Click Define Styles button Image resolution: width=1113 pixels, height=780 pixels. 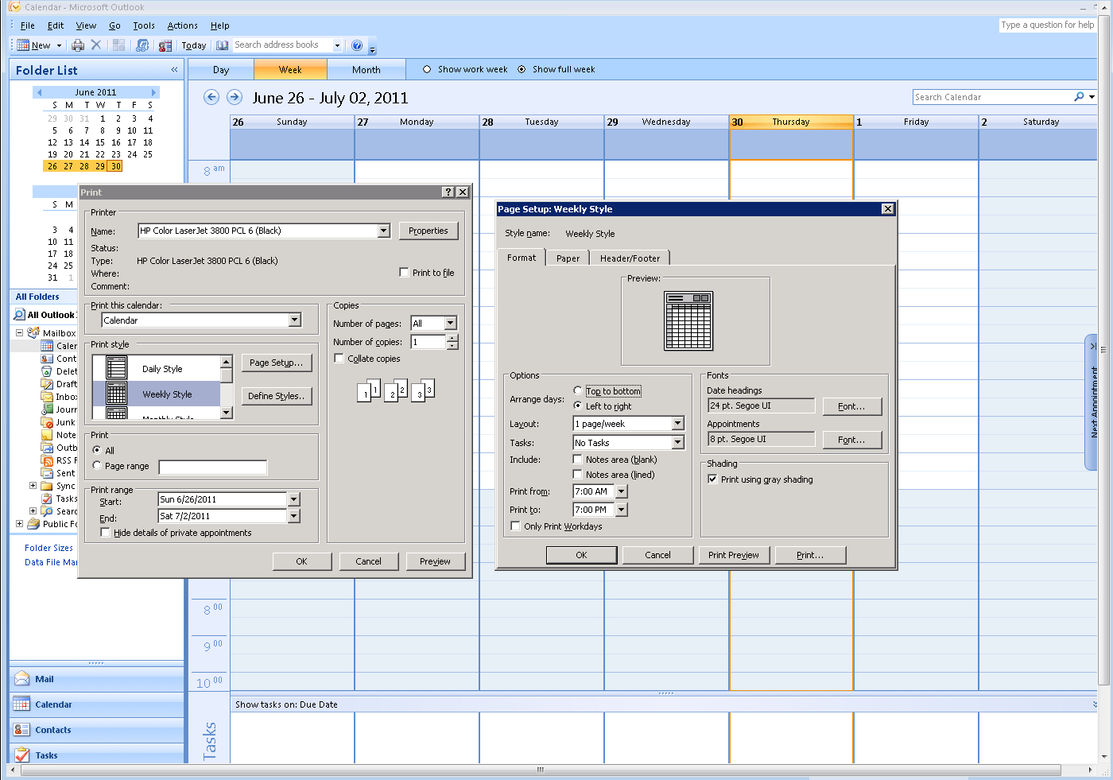click(276, 396)
